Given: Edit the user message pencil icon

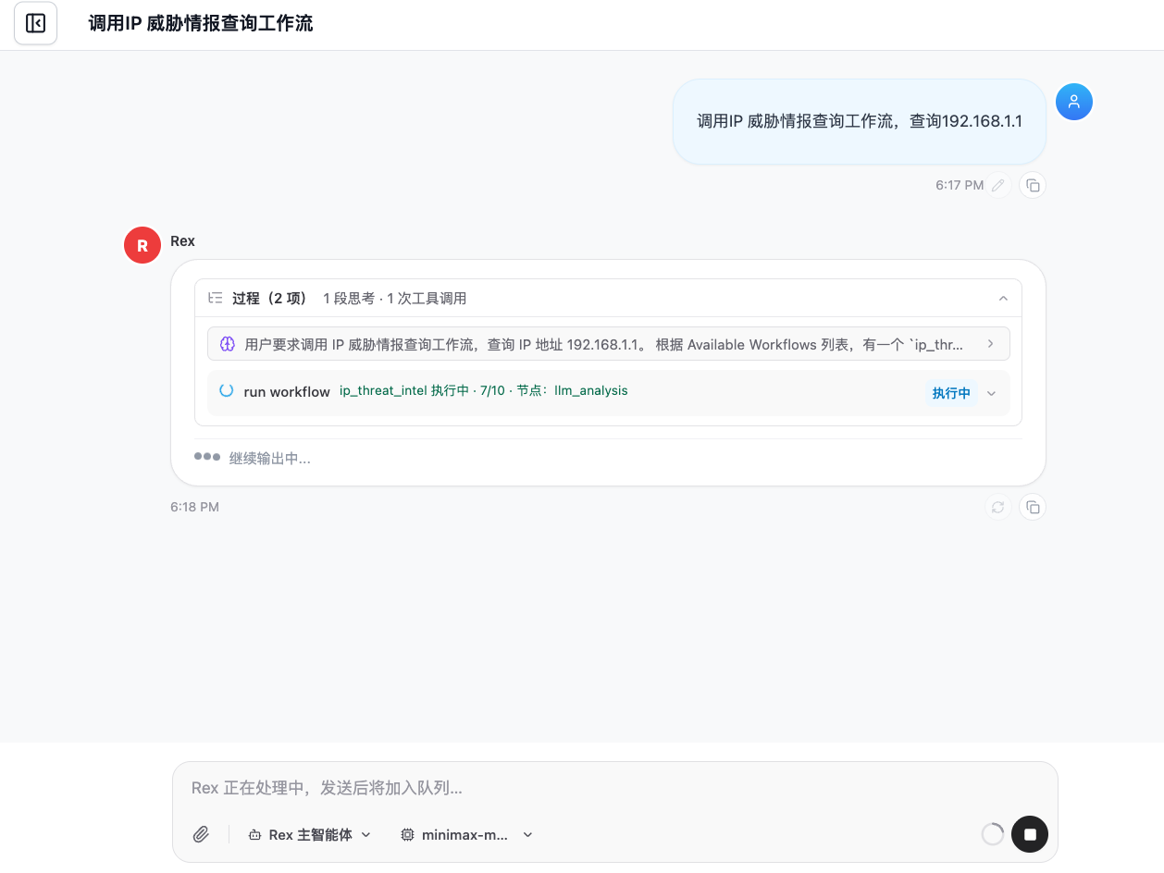Looking at the screenshot, I should pos(997,185).
